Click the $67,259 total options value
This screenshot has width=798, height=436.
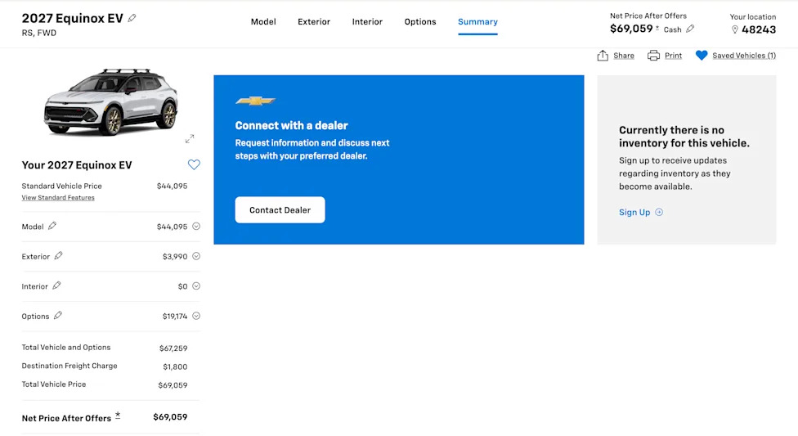coord(173,348)
